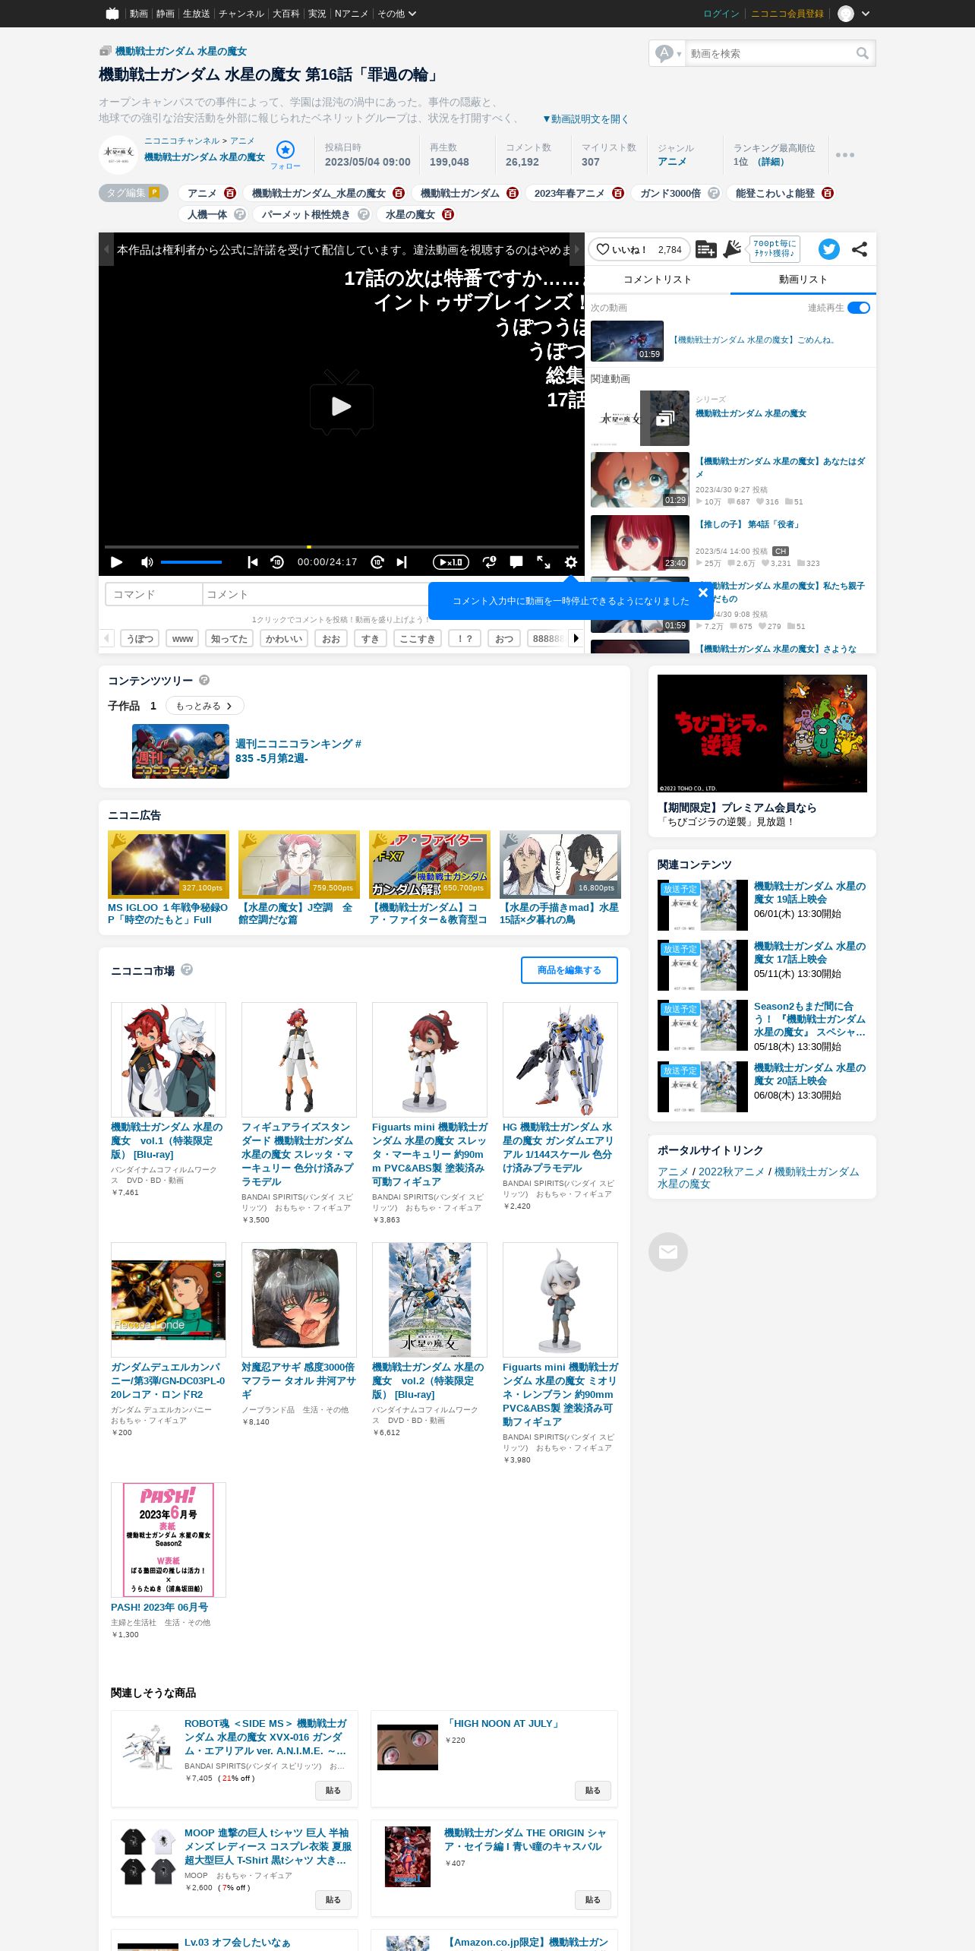Click the search magnifier icon
Image resolution: width=975 pixels, height=1951 pixels.
click(x=862, y=53)
